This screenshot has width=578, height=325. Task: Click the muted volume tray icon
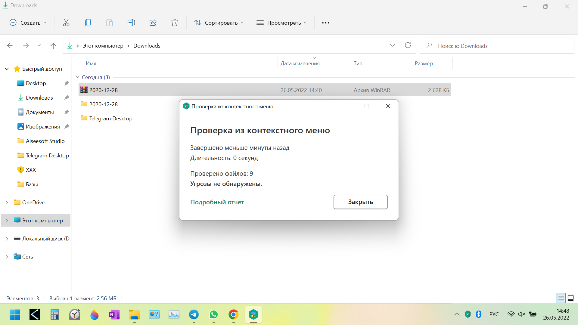[522, 314]
